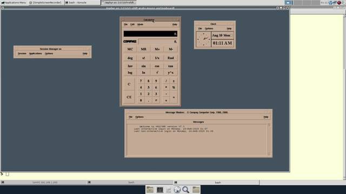Switch to bash - Konsole taskbar entry
The width and height of the screenshot is (346, 194).
[83, 3]
